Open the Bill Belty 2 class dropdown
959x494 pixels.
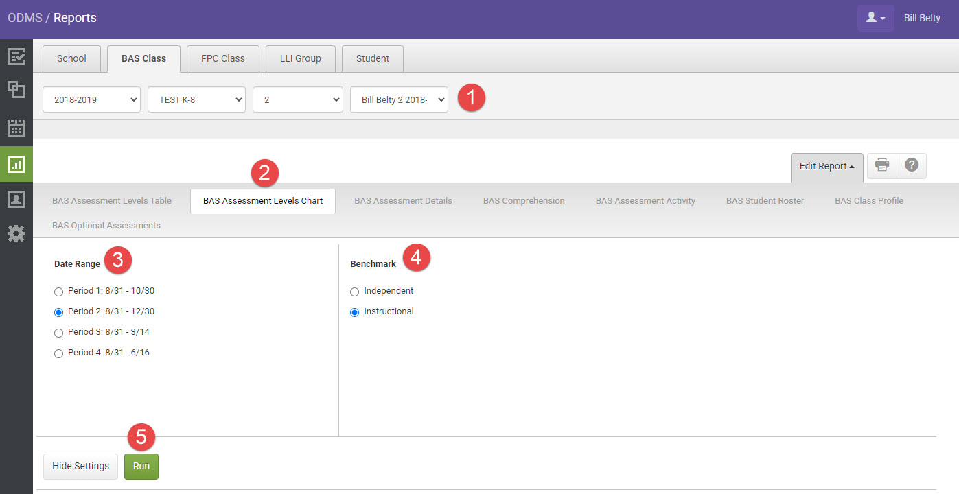(399, 99)
